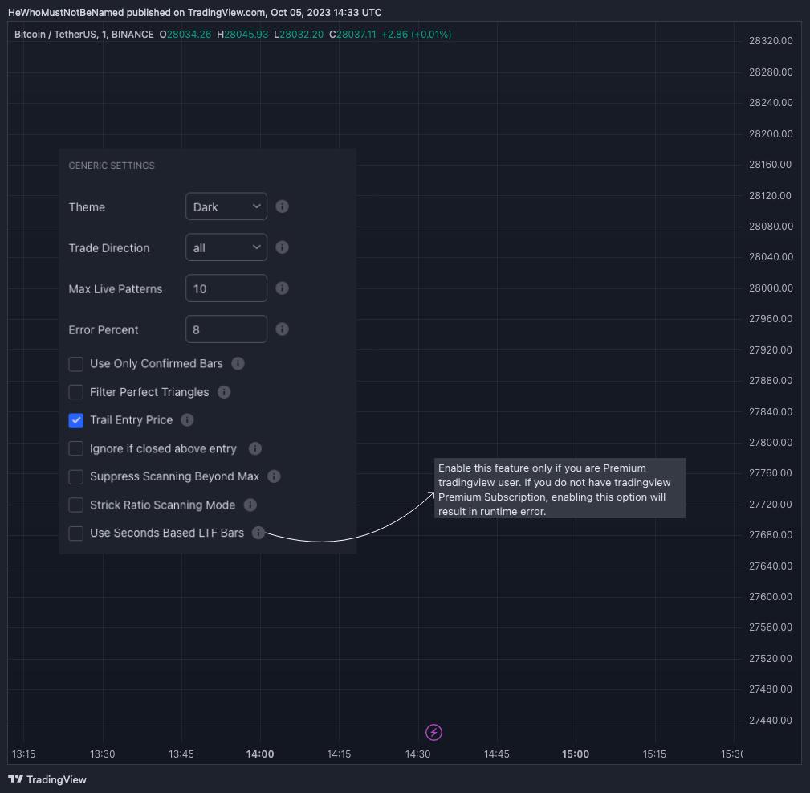This screenshot has width=810, height=793.
Task: Click info icon for Suppress Scanning Beyond Max
Action: [274, 476]
